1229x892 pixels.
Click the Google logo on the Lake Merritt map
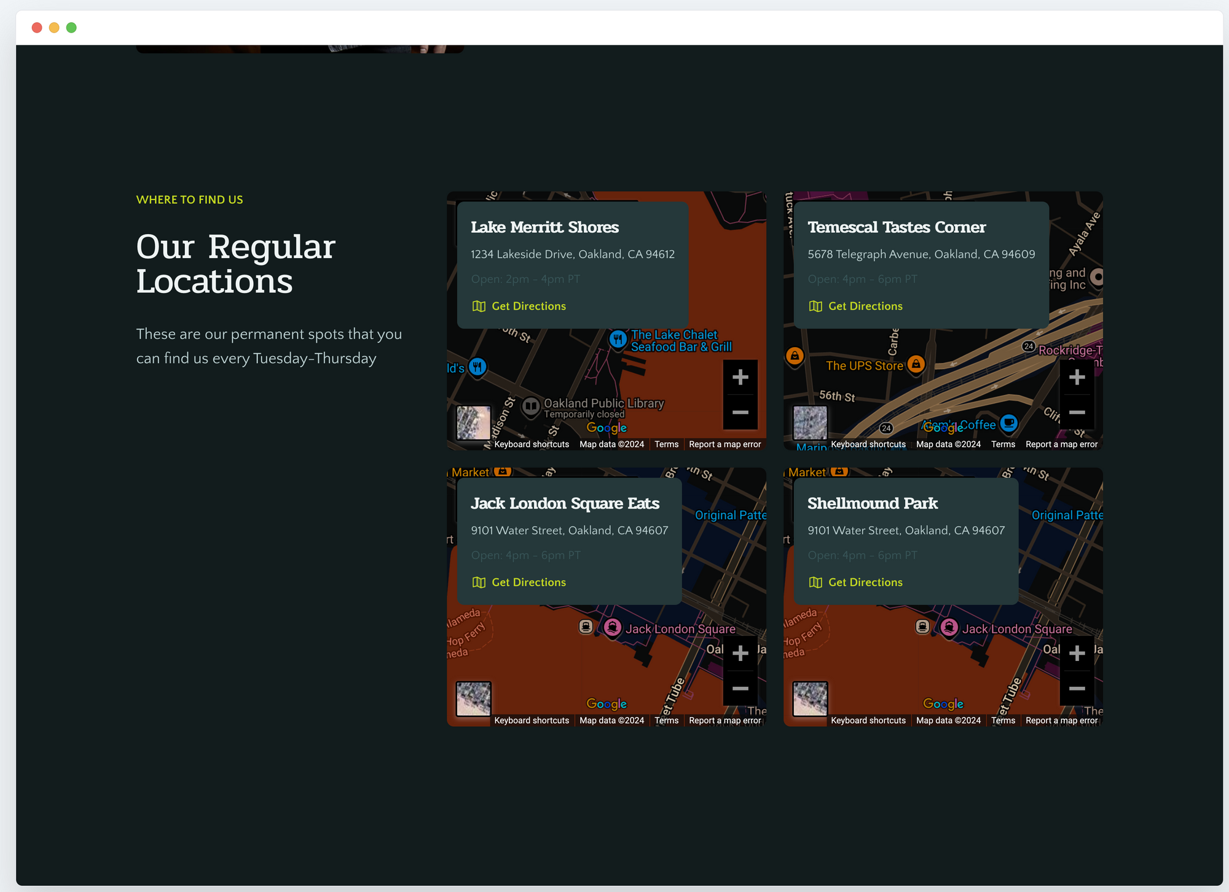607,428
